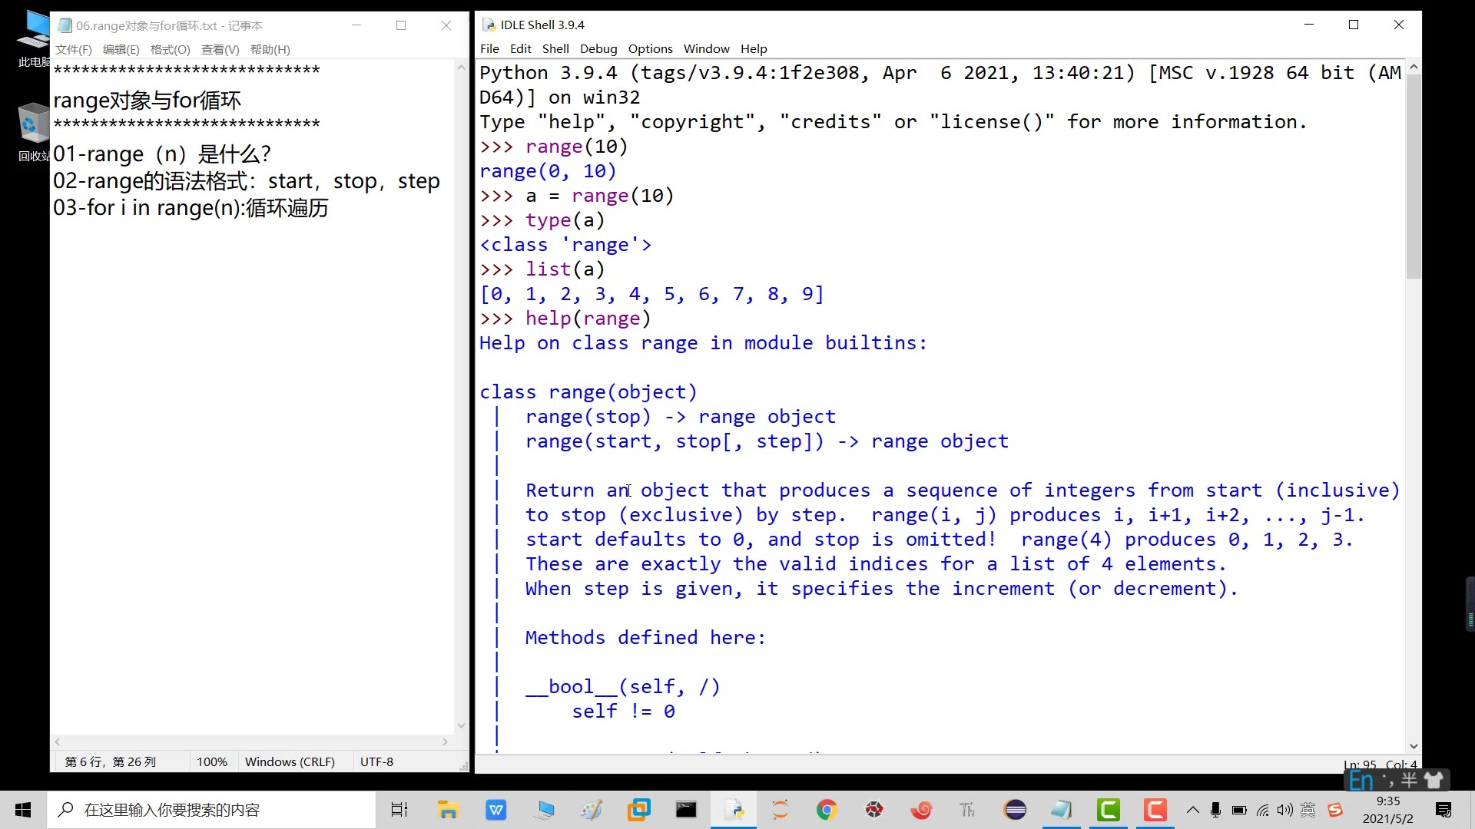Open the laptop-shaped taskbar app
Image resolution: width=1475 pixels, height=829 pixels.
point(545,810)
